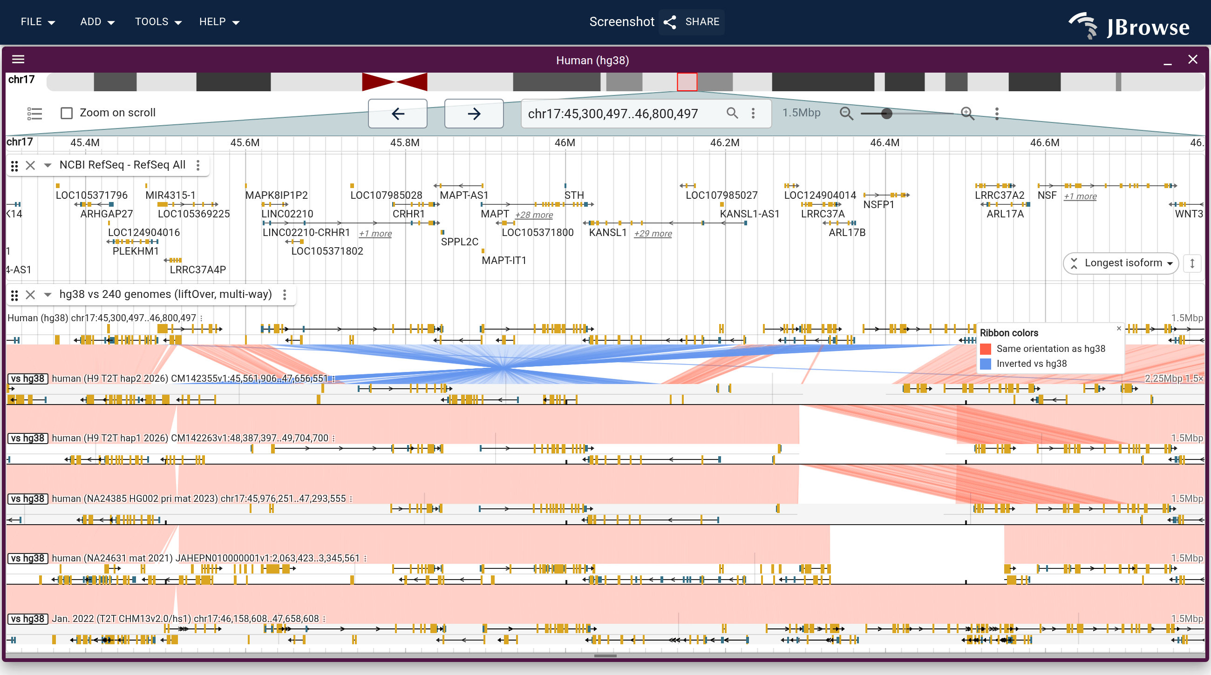Open Human (hg38) row options dots
Viewport: 1211px width, 675px height.
(201, 318)
